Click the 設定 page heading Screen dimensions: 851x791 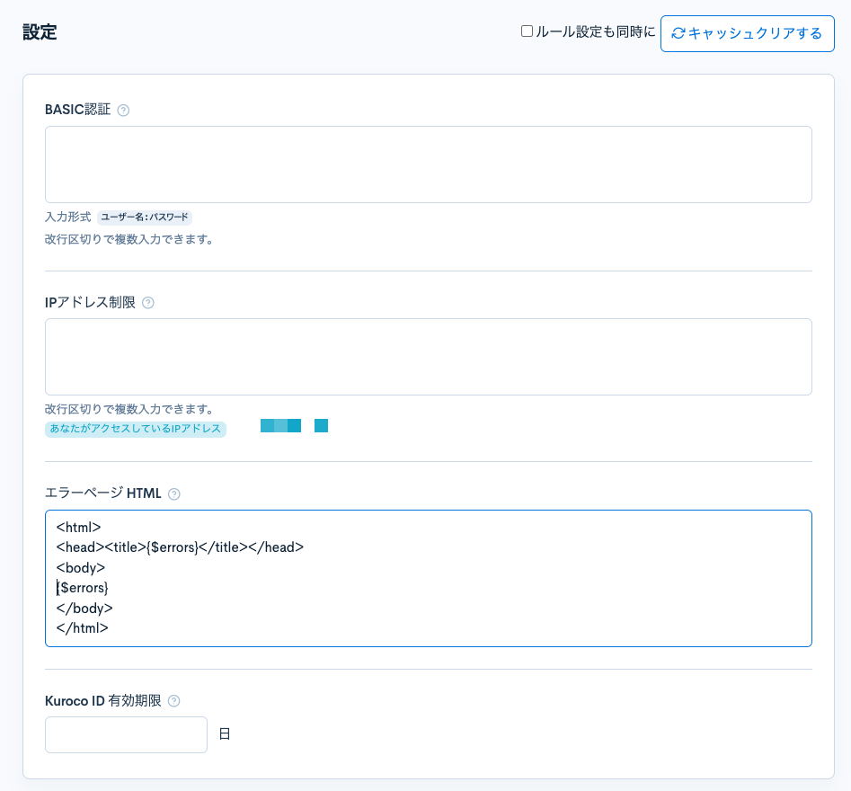coord(40,32)
